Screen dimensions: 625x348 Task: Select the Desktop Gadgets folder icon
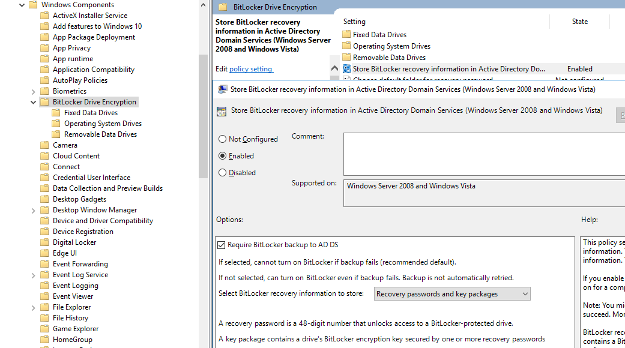click(x=44, y=199)
